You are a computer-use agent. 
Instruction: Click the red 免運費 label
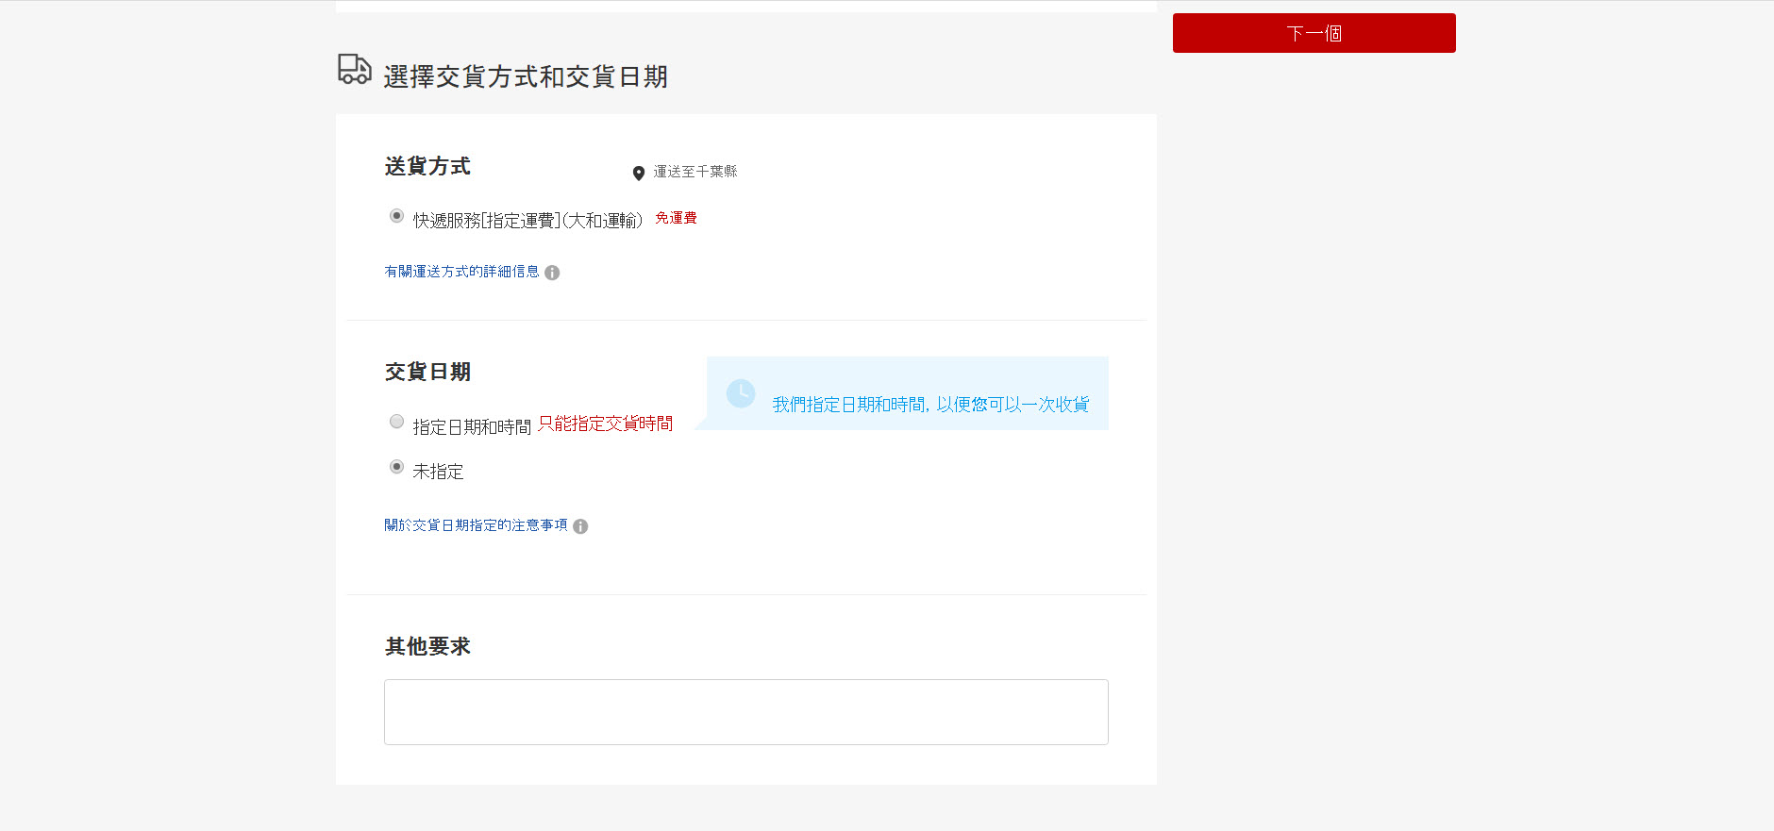coord(676,218)
